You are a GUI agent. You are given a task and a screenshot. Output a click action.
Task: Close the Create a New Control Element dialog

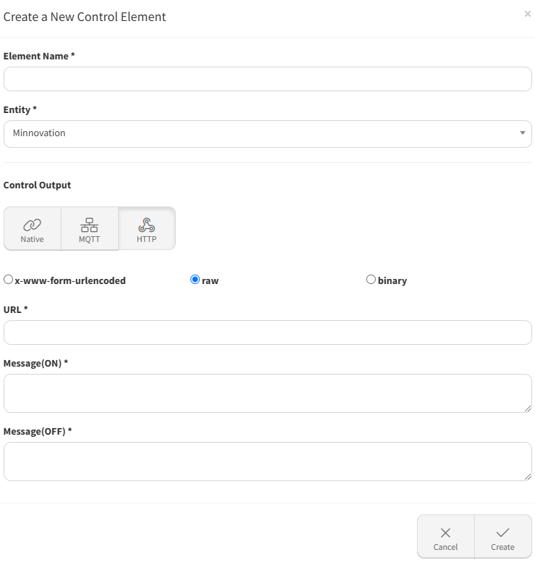tap(527, 14)
